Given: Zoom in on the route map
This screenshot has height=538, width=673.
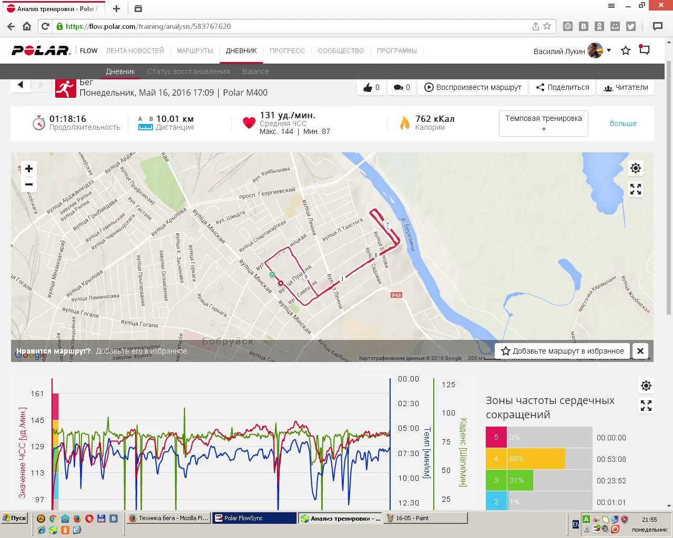Looking at the screenshot, I should coord(29,169).
